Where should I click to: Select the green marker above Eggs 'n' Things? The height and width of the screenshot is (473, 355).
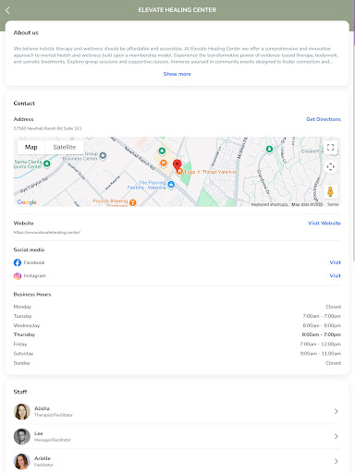coord(162,151)
